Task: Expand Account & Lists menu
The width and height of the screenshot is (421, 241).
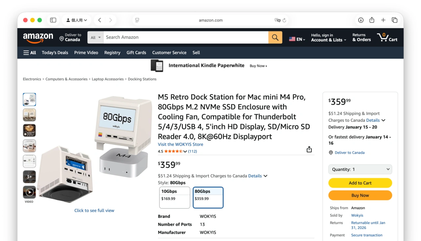Action: 329,37
